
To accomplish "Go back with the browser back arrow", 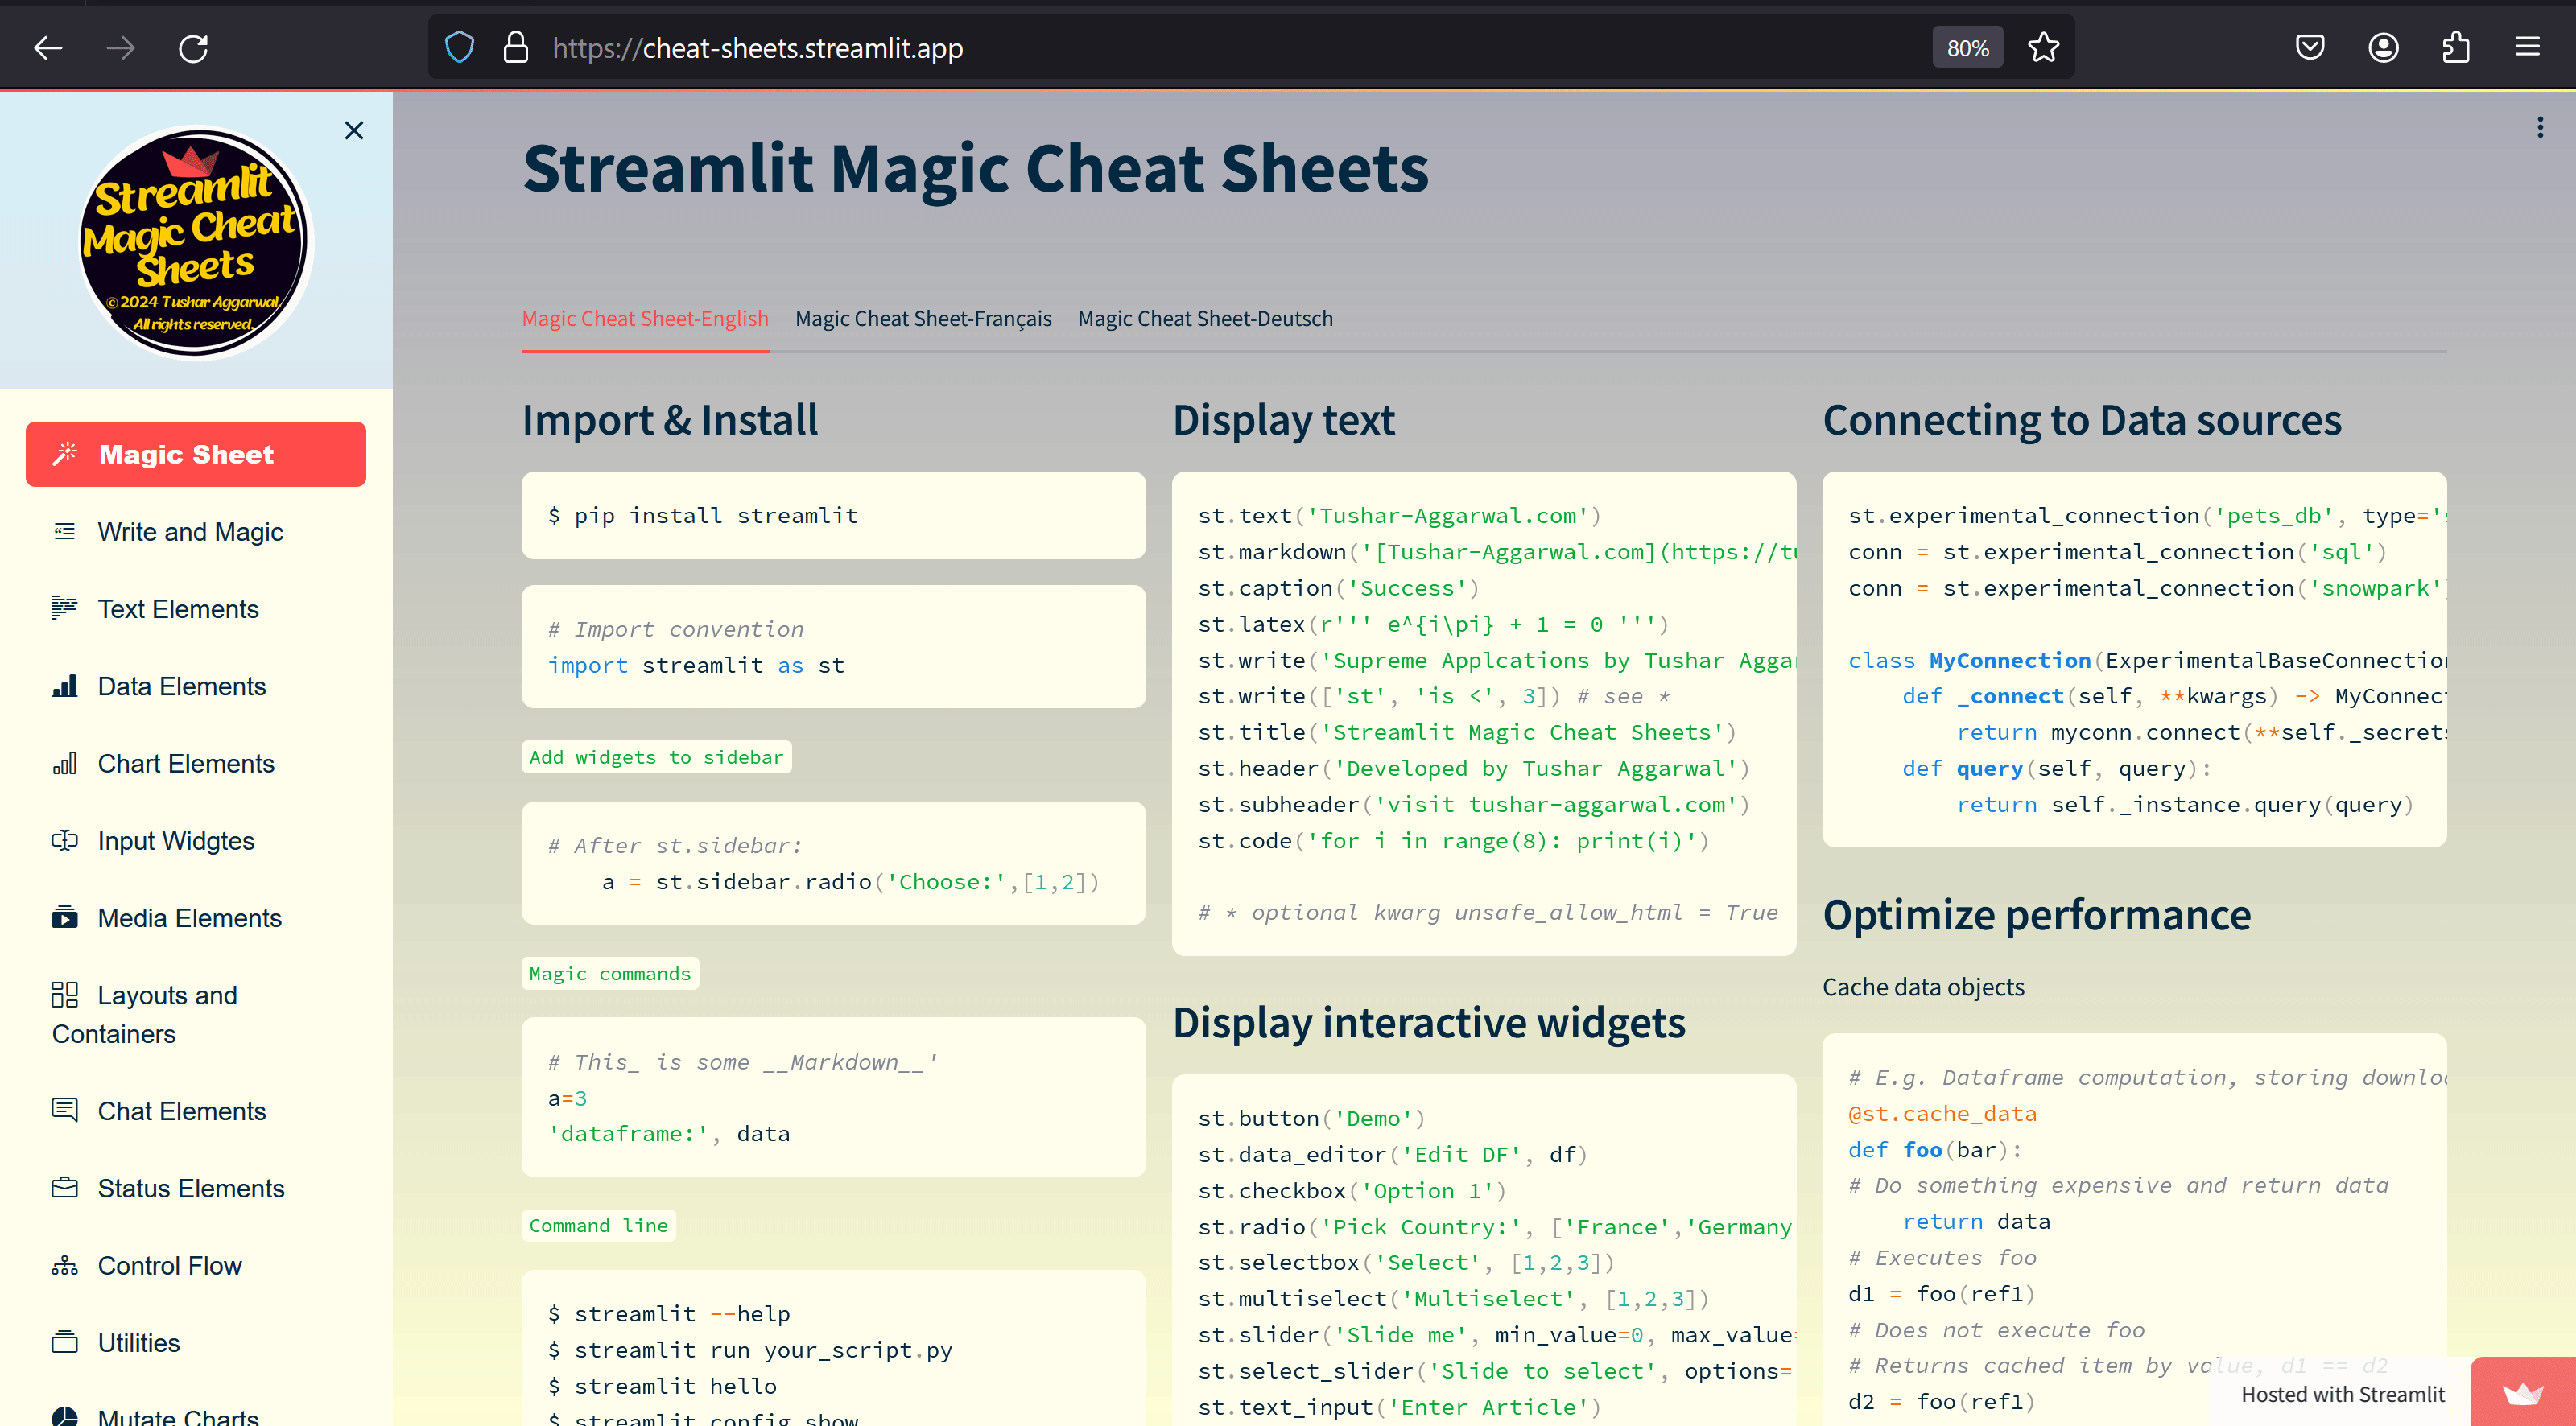I will coord(48,47).
